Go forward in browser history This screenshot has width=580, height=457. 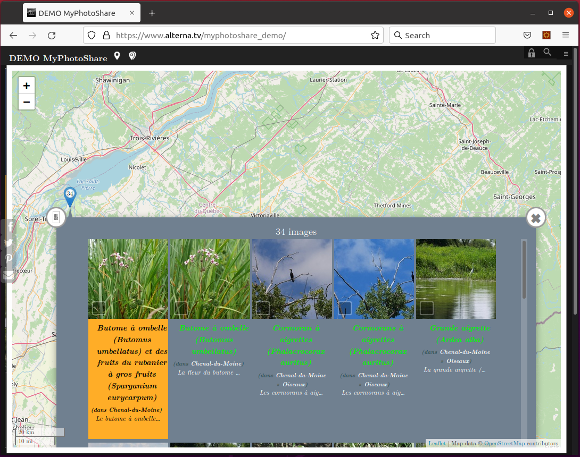click(x=32, y=36)
